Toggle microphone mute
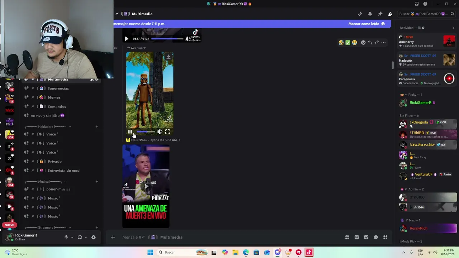Image resolution: width=459 pixels, height=258 pixels. pos(66,237)
